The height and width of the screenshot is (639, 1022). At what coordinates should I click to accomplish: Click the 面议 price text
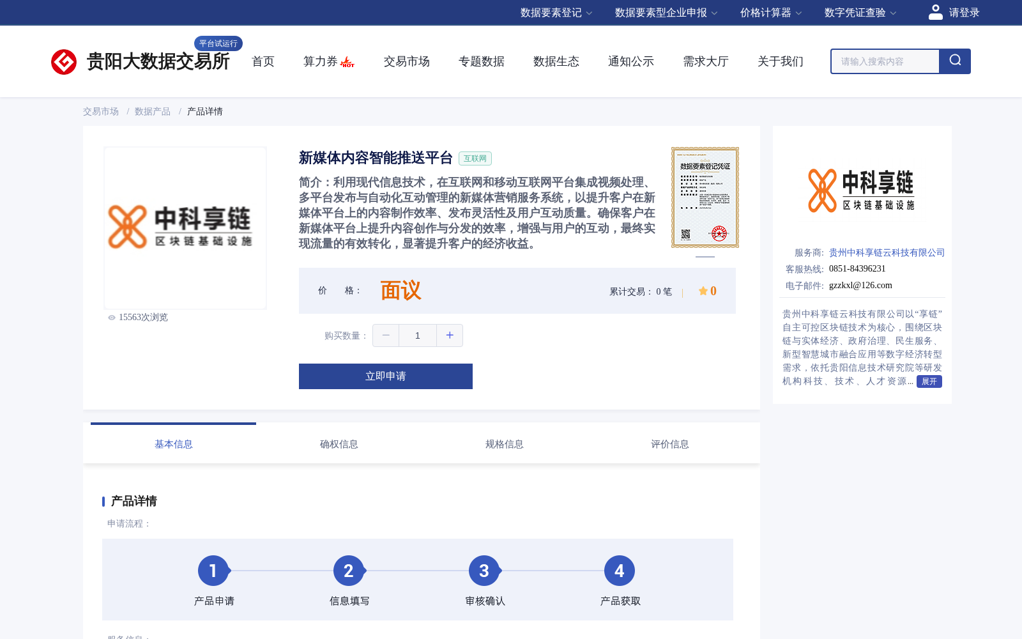(401, 291)
